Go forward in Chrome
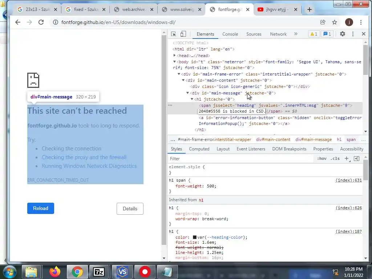372x279 pixels. coord(29,22)
